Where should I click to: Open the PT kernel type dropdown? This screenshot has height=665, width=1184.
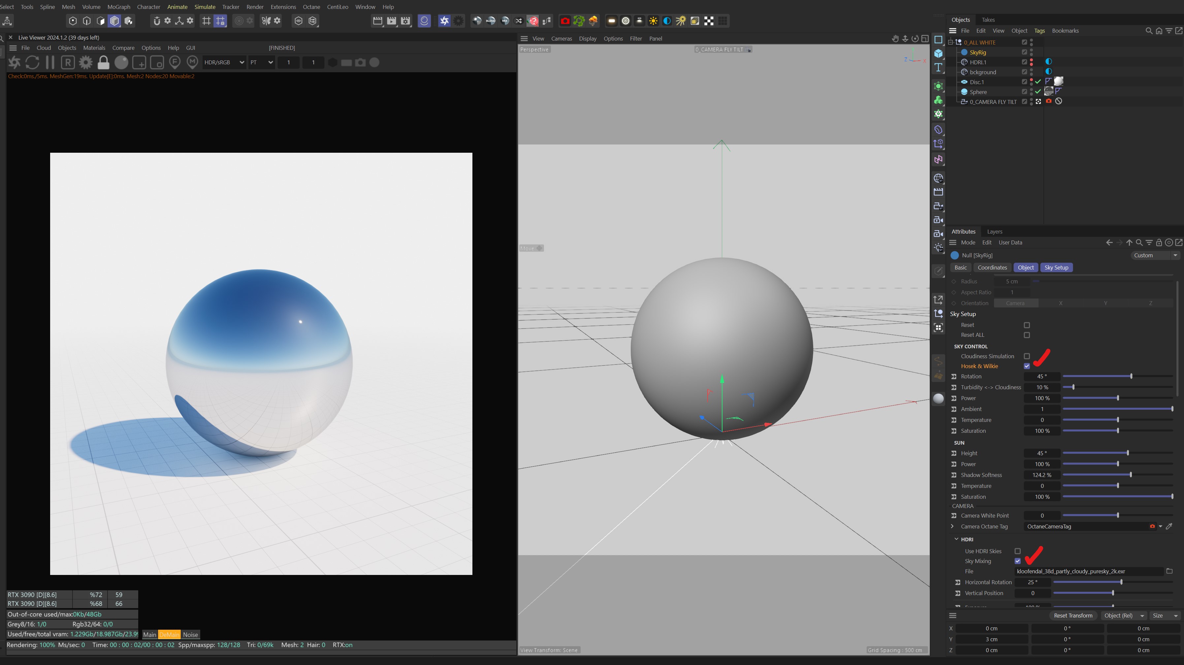(261, 62)
